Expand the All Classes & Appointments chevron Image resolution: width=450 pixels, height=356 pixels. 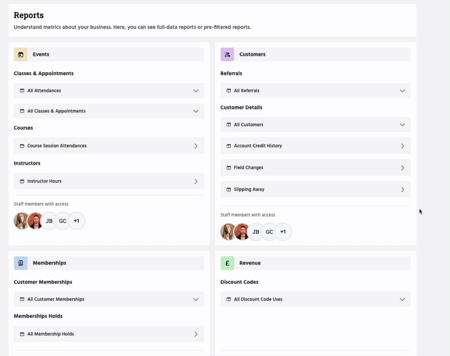tap(196, 111)
